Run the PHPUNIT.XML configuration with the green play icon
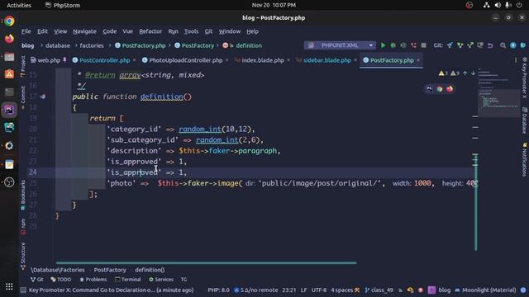This screenshot has height=297, width=529. [383, 45]
